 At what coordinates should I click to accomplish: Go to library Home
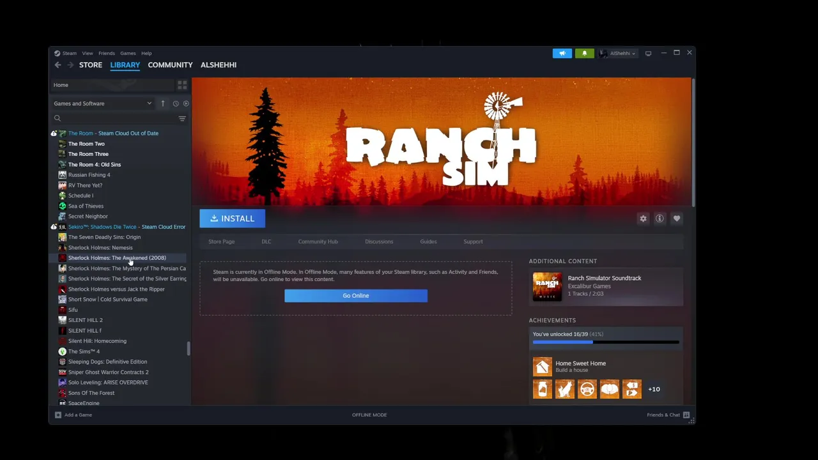[x=112, y=85]
